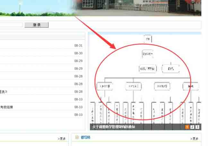The height and width of the screenshot is (146, 211).
Task: Open >更多 in the 督导科 panel
Action: point(194,139)
